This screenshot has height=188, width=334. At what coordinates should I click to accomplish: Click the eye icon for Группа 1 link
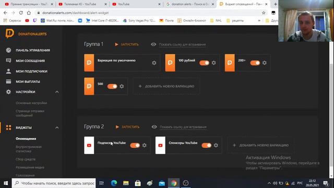point(153,44)
